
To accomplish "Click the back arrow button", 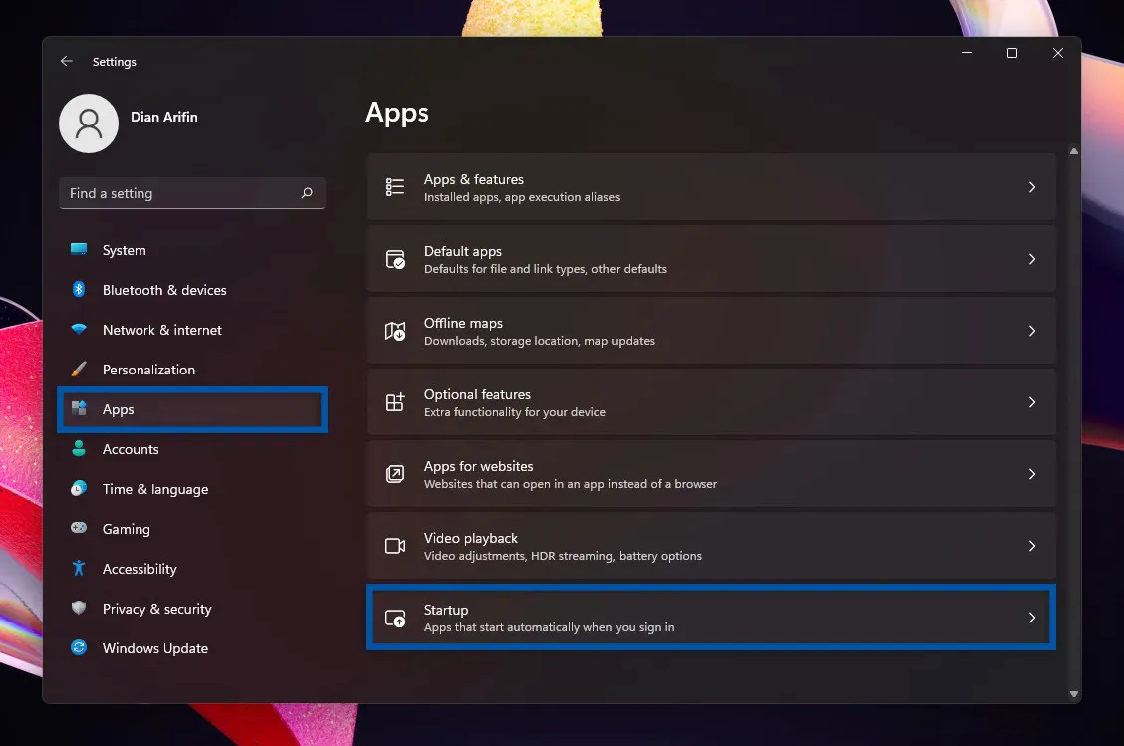I will 66,61.
